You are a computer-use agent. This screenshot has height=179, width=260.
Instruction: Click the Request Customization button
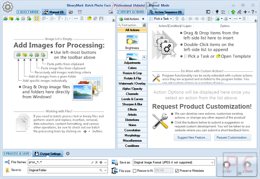click(232, 137)
